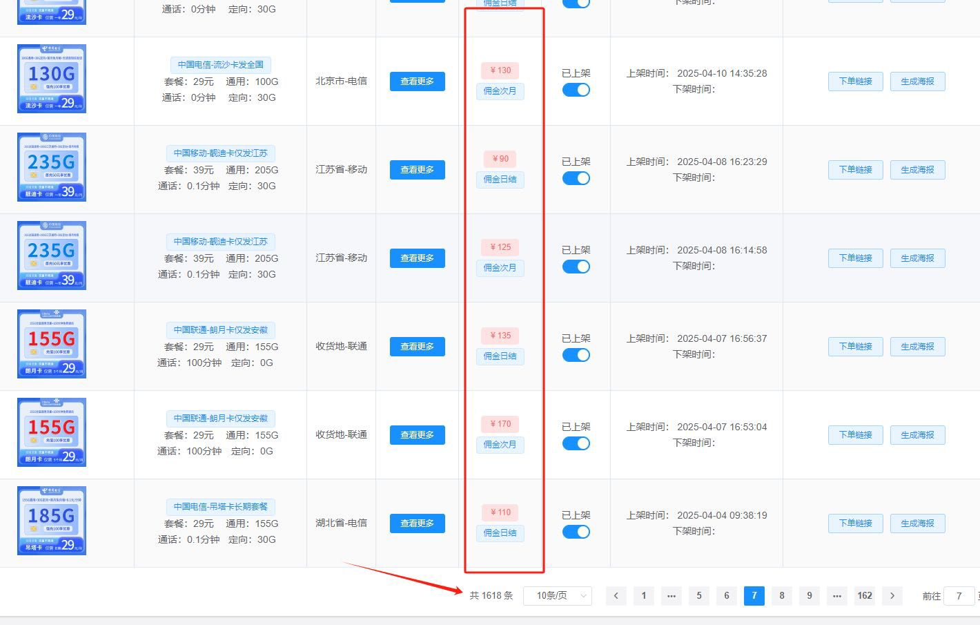
Task: Toggle the 已上架 switch in the ¥135 row
Action: (576, 355)
